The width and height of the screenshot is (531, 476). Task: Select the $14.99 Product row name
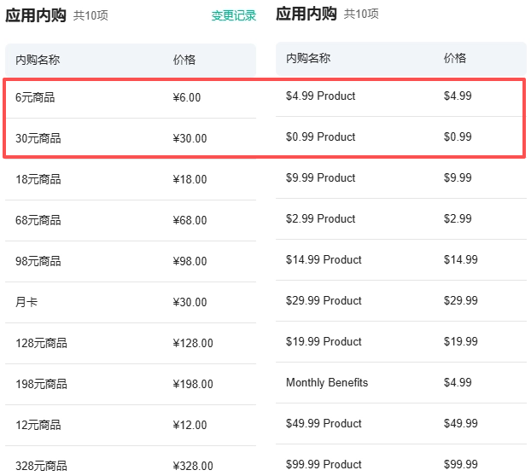(x=324, y=259)
